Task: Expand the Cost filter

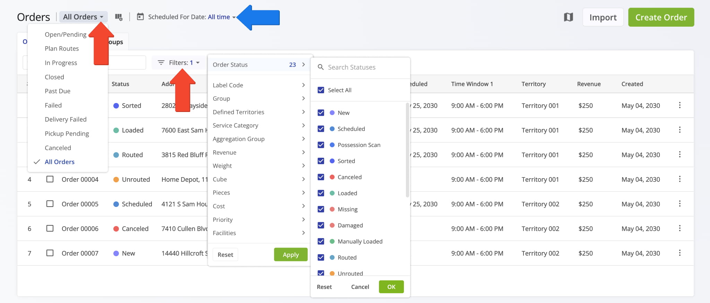Action: (x=259, y=206)
